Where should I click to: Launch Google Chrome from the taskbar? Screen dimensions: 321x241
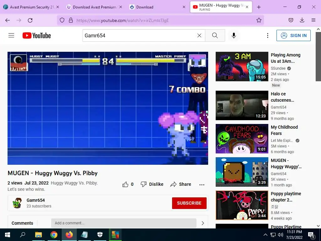[54, 235]
